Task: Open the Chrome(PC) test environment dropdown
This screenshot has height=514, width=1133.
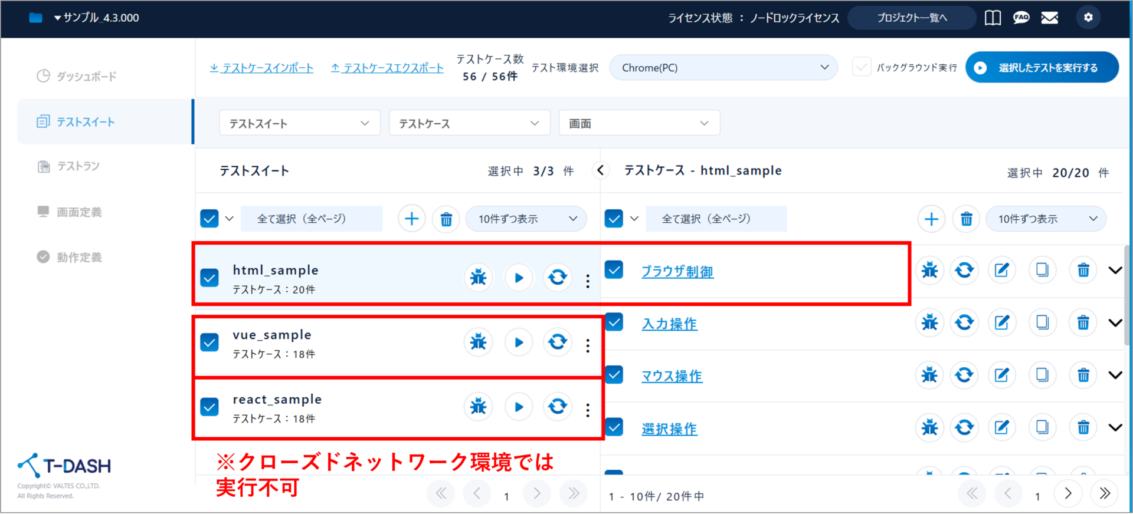Action: 723,68
